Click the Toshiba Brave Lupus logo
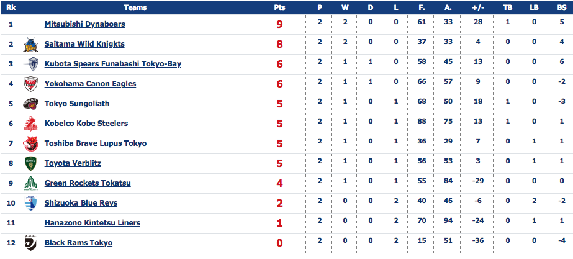Screen dimensions: 573x259 30,143
